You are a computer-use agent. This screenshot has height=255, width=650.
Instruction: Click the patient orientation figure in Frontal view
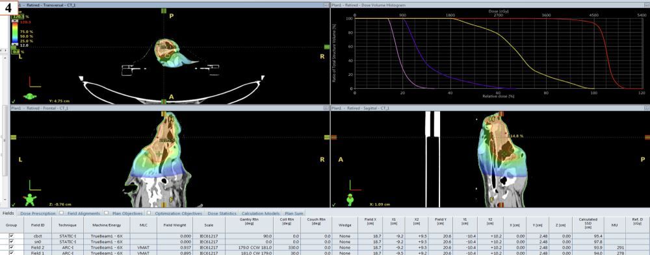click(x=30, y=200)
